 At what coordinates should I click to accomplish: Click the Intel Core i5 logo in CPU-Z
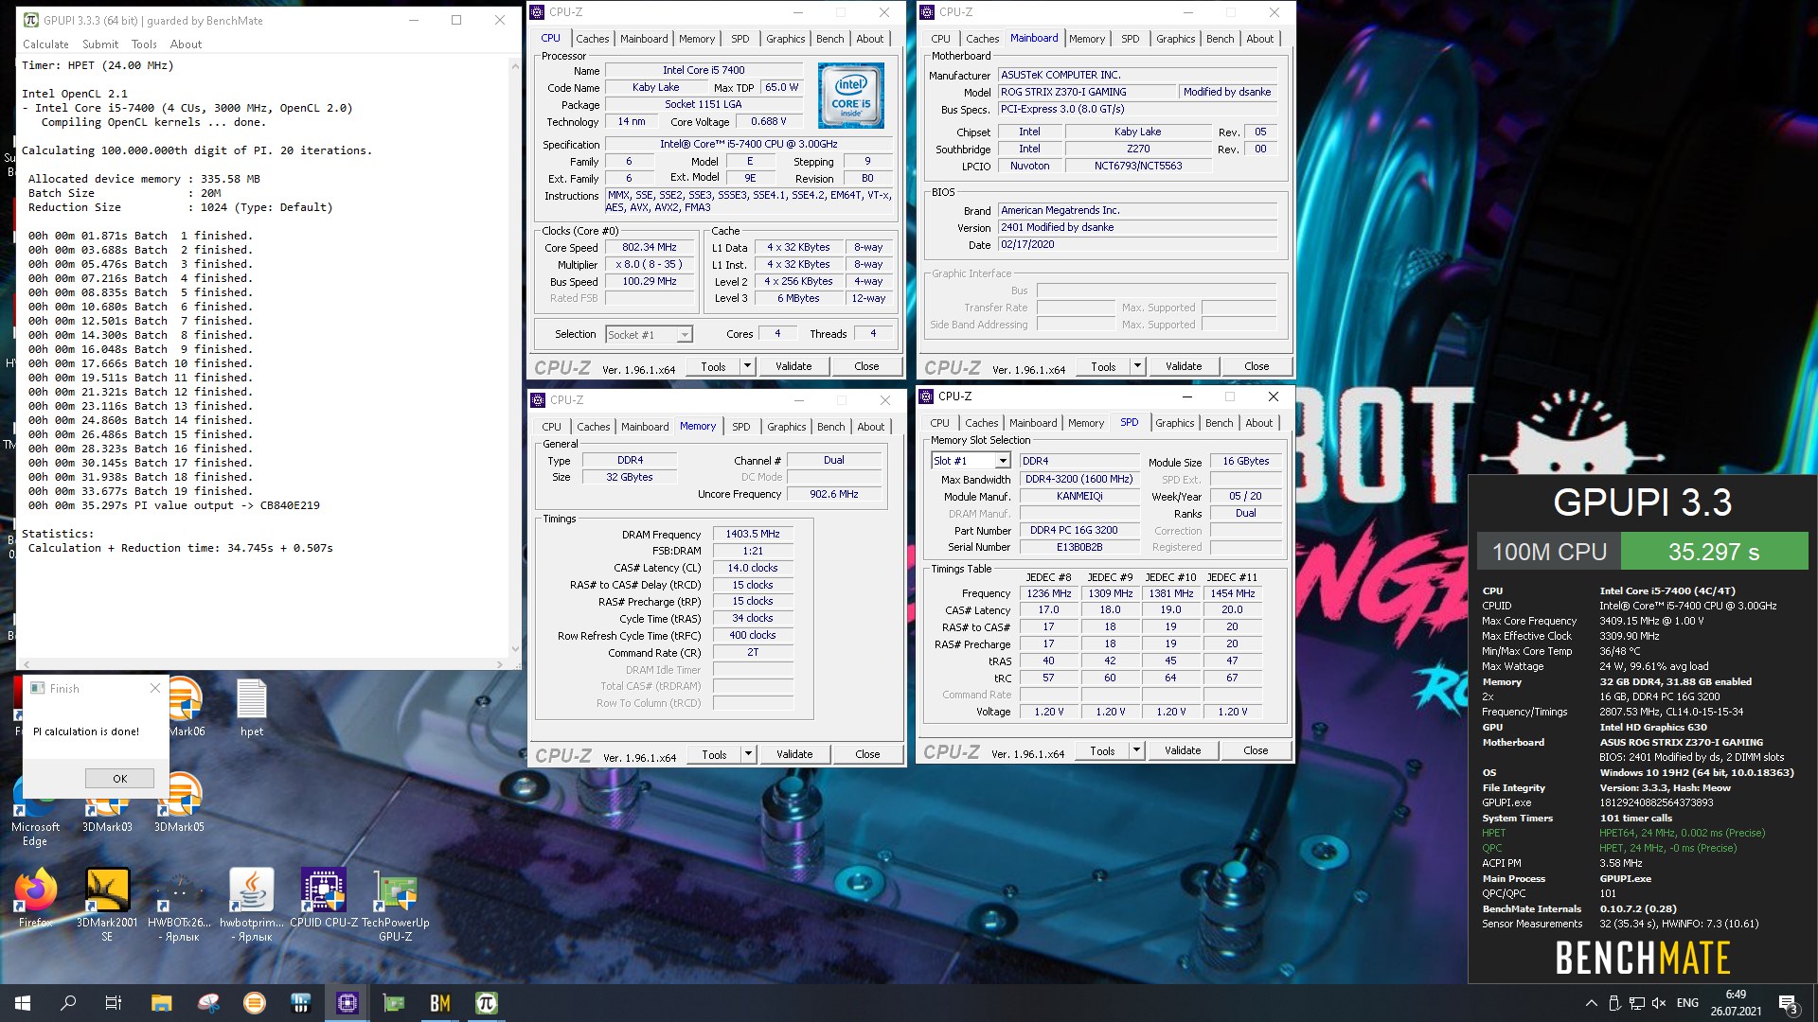[850, 96]
